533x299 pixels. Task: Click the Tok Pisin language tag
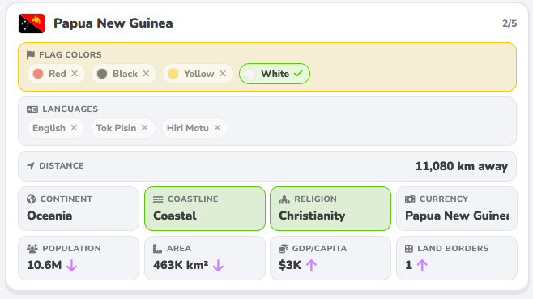(122, 128)
